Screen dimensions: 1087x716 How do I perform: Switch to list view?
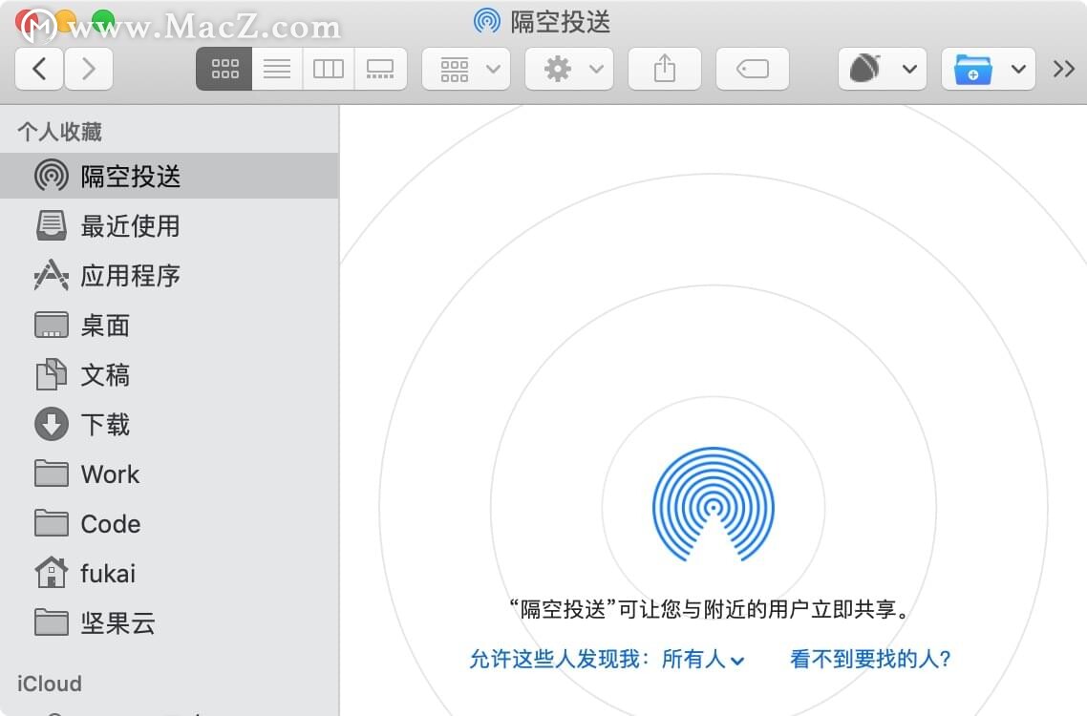tap(277, 69)
